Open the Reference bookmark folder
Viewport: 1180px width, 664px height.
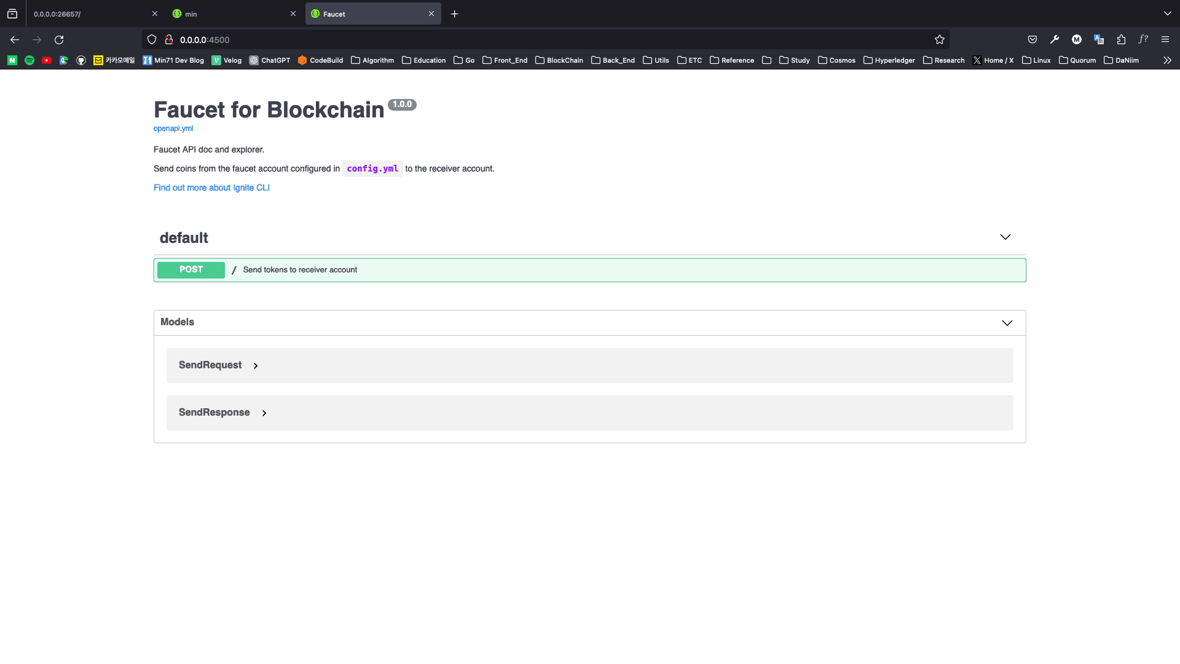click(x=732, y=60)
